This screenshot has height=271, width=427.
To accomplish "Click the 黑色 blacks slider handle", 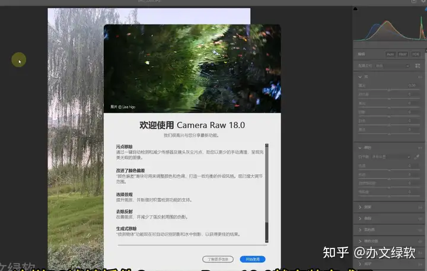I will pyautogui.click(x=389, y=134).
